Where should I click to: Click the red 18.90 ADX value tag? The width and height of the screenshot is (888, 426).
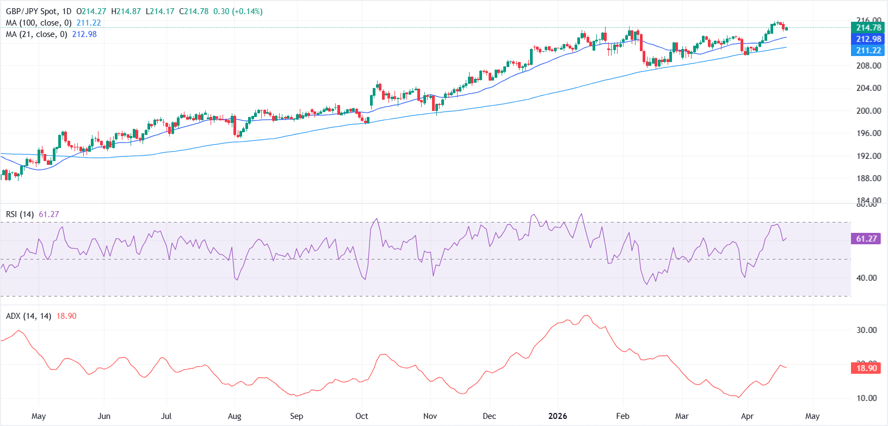(x=866, y=368)
